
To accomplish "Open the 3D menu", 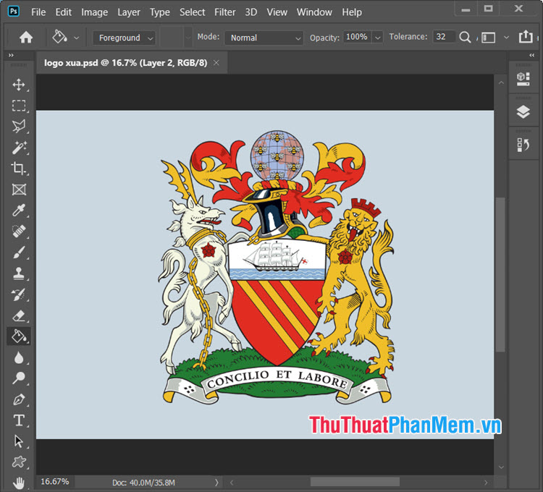I will [251, 12].
